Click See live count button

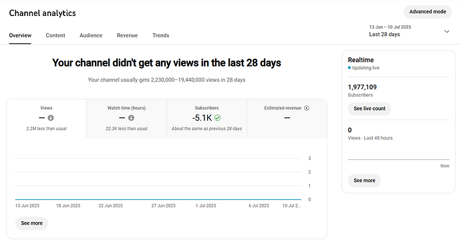(x=369, y=109)
